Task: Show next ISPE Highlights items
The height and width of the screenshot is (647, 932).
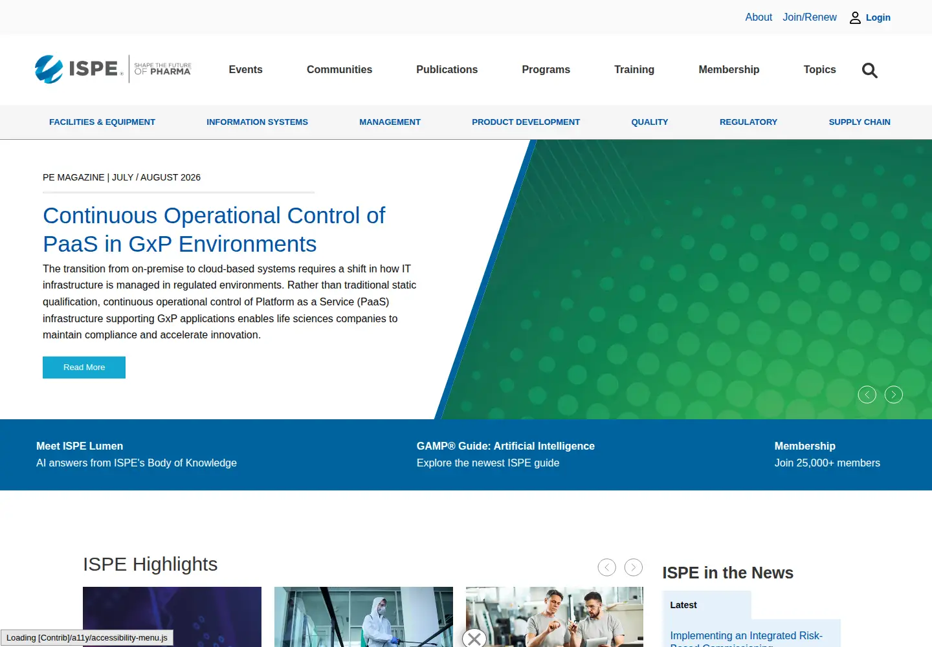Action: (634, 567)
